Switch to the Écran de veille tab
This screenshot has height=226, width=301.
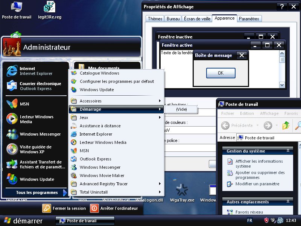196,19
